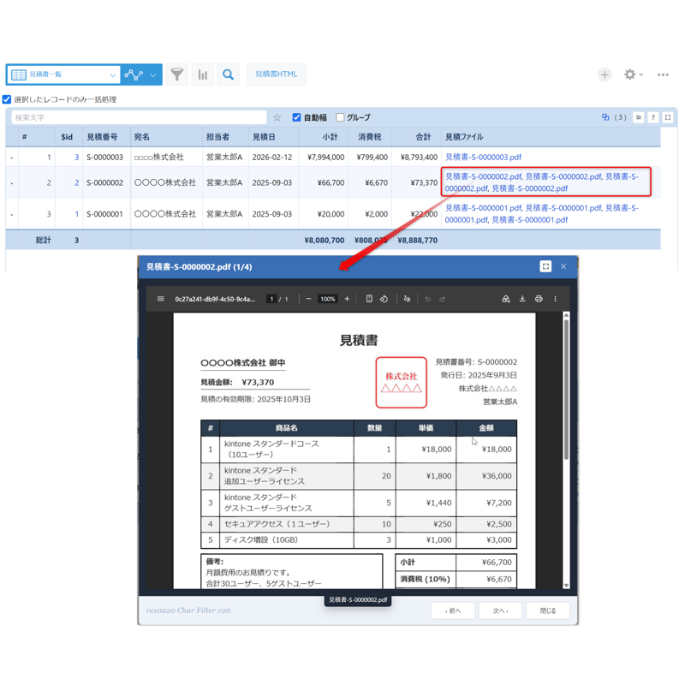Zoom in the PDF with plus
Screen dimensions: 685x685
(347, 299)
